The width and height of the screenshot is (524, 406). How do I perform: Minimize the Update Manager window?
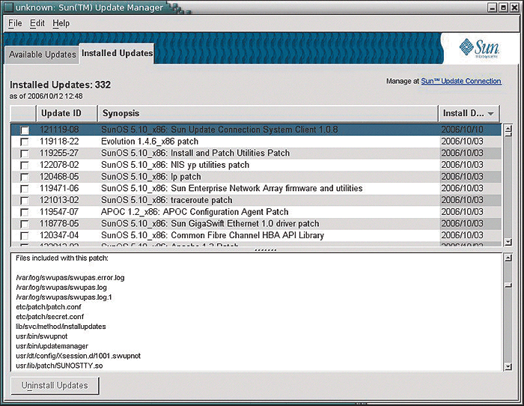coord(492,7)
